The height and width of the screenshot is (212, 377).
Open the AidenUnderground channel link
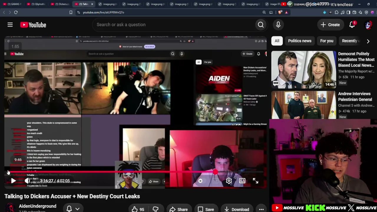[37, 206]
